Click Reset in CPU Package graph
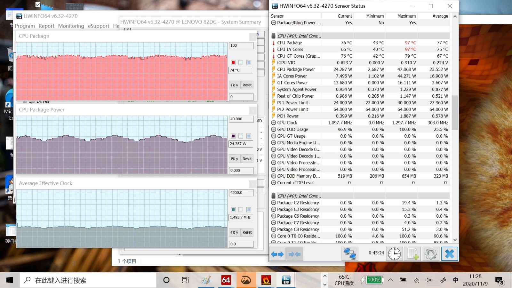512x288 pixels. (247, 85)
